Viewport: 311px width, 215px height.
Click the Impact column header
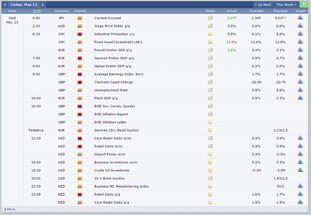pyautogui.click(x=80, y=11)
